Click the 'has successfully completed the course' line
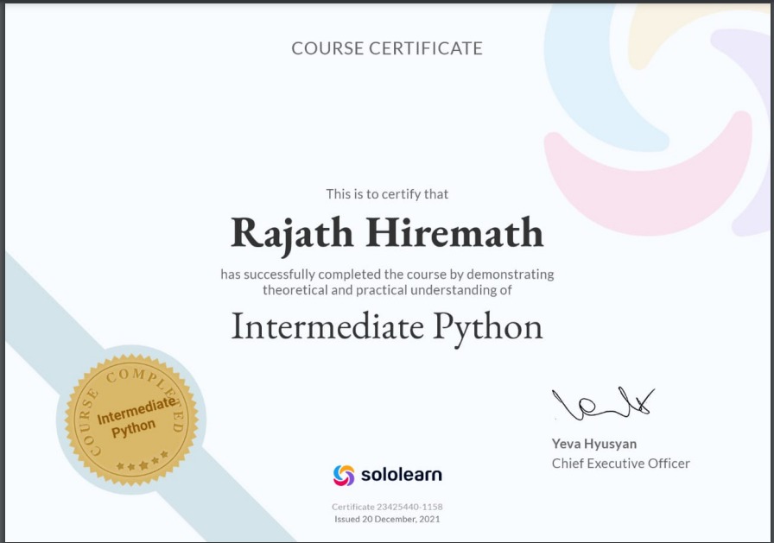 point(387,275)
